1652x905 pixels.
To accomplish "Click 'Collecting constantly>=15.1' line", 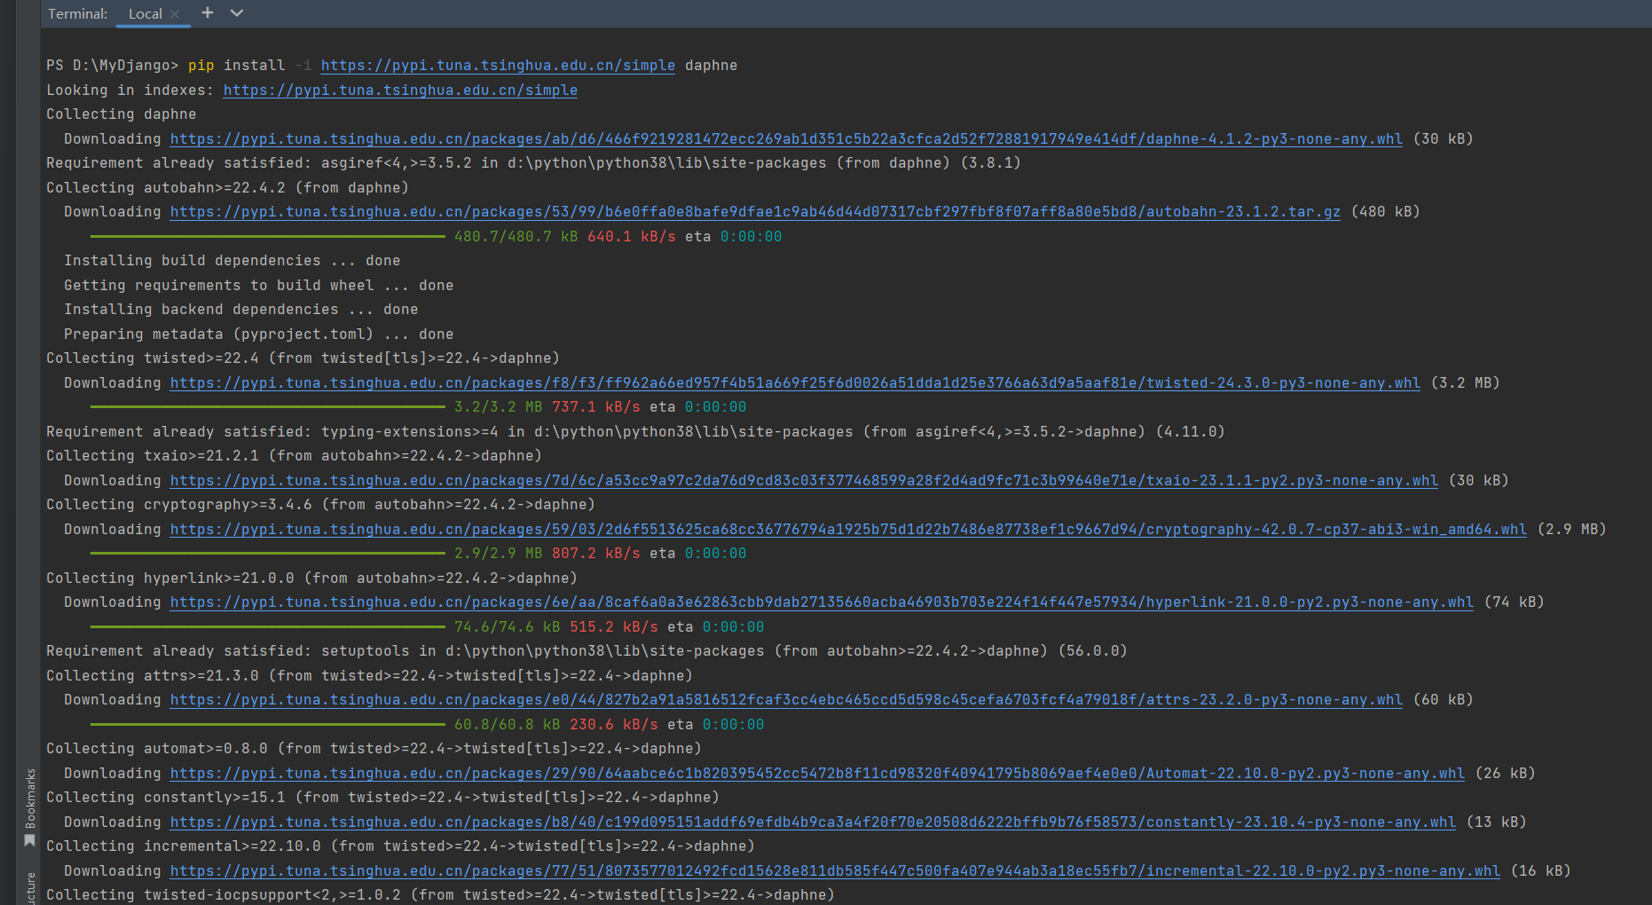I will click(382, 798).
